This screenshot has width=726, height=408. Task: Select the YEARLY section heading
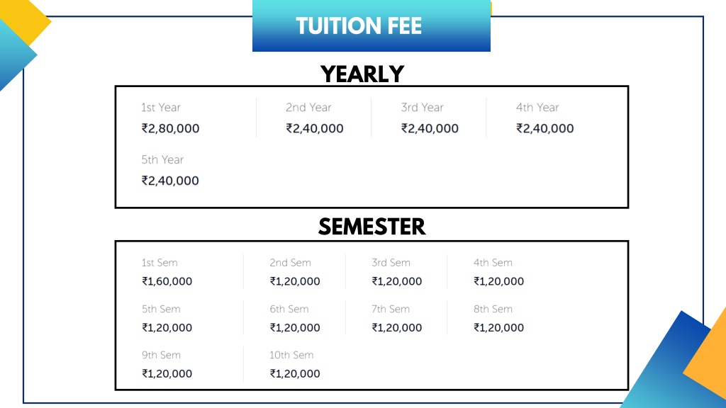click(362, 74)
